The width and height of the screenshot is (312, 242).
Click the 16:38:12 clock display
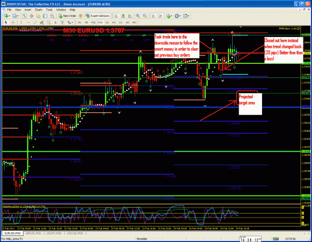(x=251, y=240)
